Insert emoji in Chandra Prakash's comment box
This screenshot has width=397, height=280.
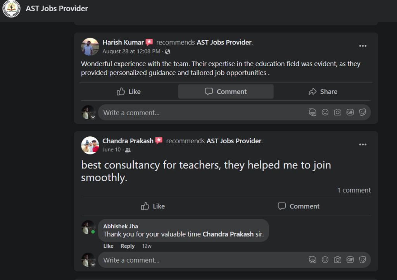click(325, 259)
